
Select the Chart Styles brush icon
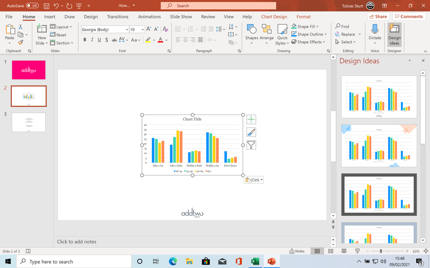(x=251, y=132)
